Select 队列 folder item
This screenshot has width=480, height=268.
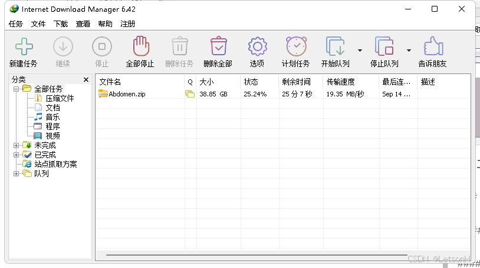(x=41, y=174)
